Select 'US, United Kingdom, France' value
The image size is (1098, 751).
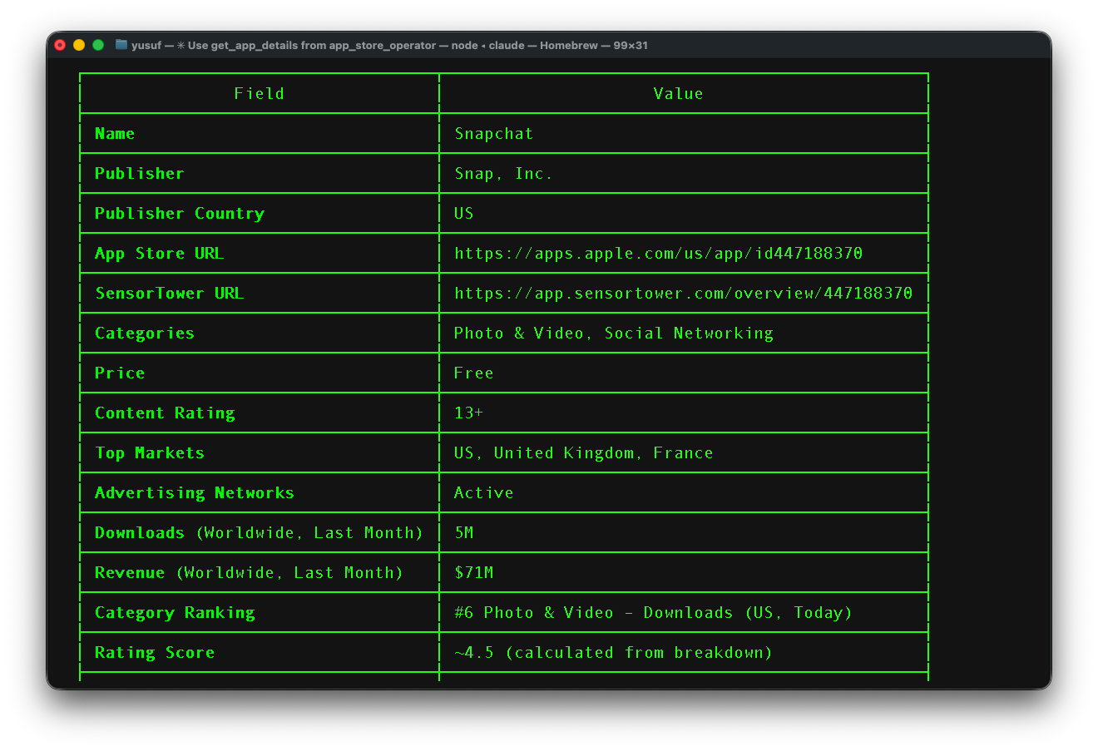[x=583, y=453]
